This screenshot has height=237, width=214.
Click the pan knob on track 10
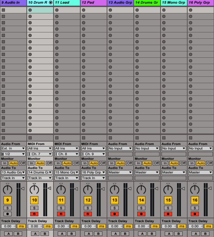pyautogui.click(x=34, y=189)
